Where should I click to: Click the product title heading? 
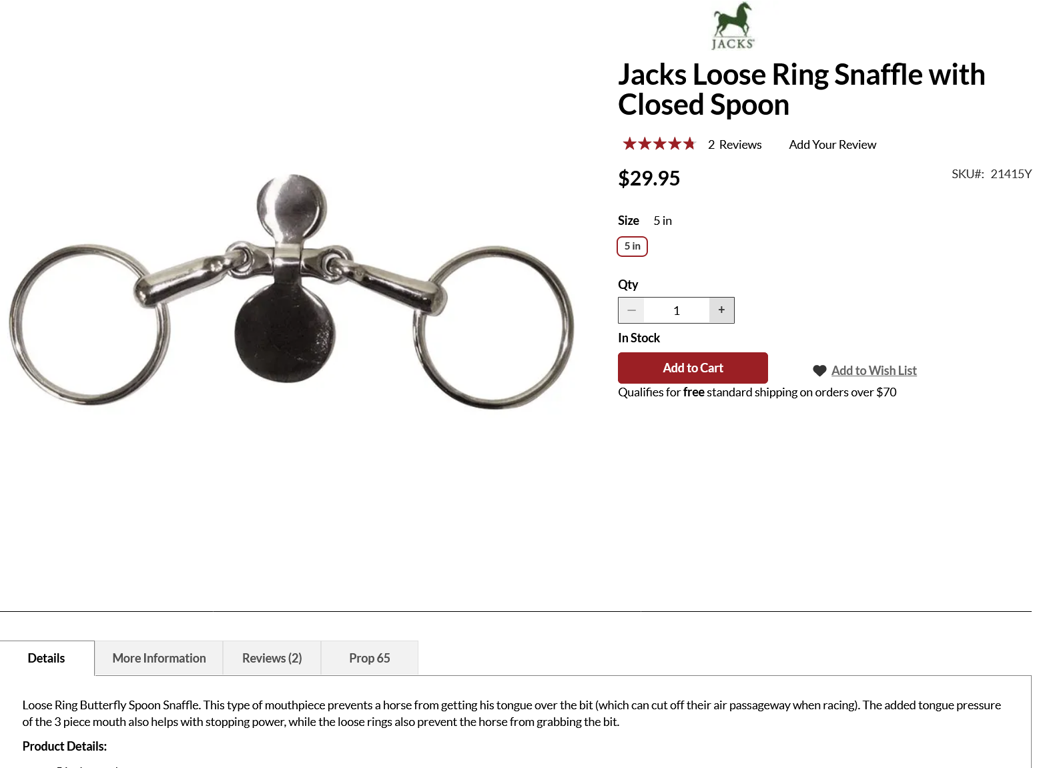pos(801,89)
